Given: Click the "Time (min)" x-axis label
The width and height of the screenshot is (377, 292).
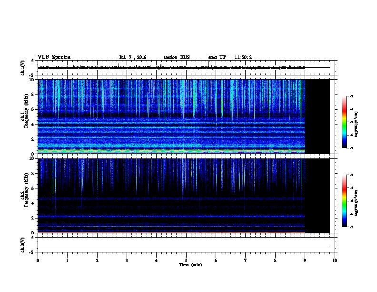Looking at the screenshot, I should tap(190, 265).
